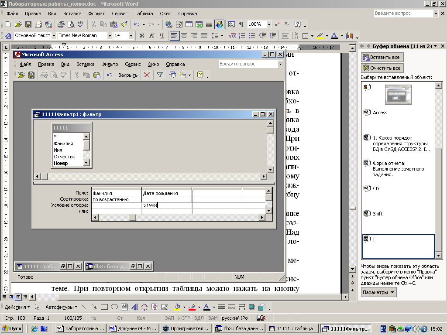
Task: Insert table icon in Word toolbar
Action: (189, 24)
